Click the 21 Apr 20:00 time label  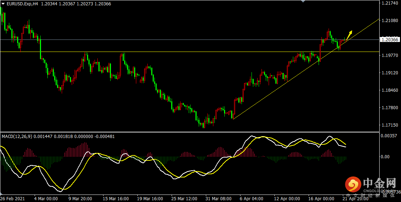(355, 199)
